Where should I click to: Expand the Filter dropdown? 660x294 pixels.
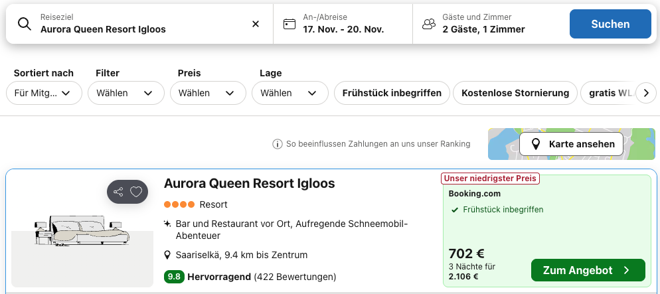[x=125, y=93]
